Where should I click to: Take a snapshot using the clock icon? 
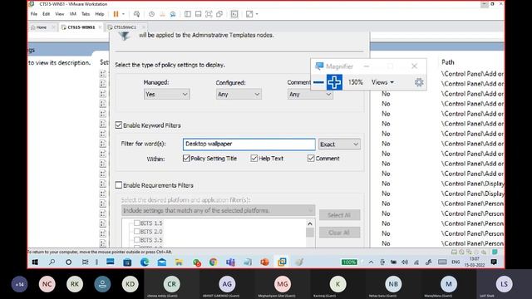coord(151,14)
